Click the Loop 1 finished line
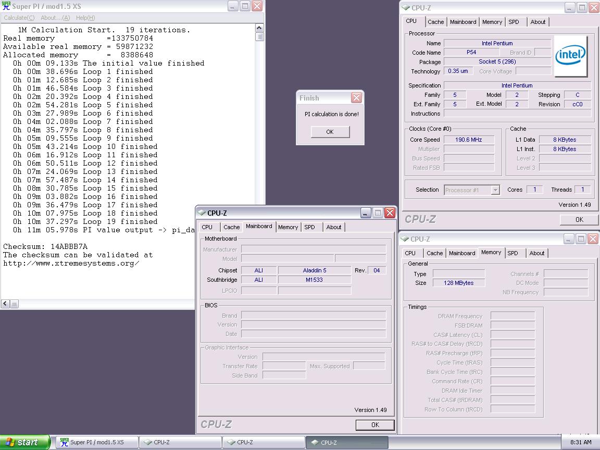The width and height of the screenshot is (600, 450). tap(83, 71)
